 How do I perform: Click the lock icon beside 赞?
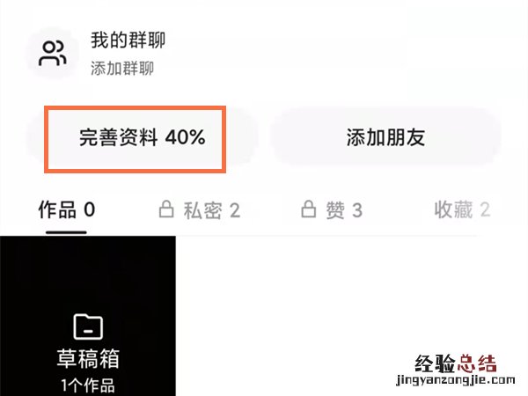[x=309, y=209]
